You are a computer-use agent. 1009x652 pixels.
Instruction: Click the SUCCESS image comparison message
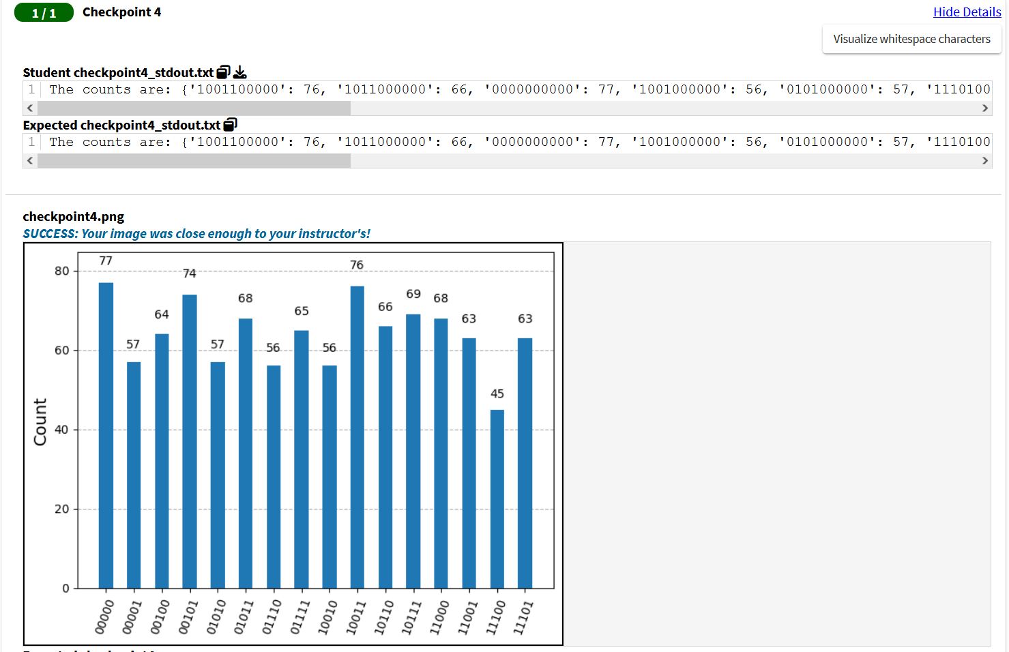tap(196, 233)
